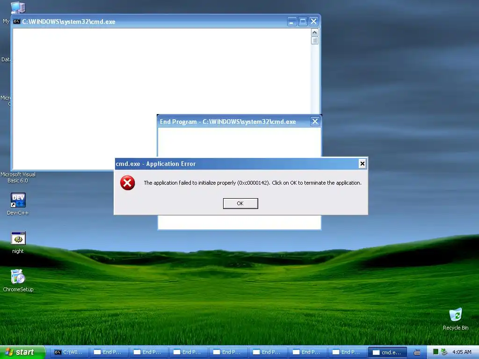Click OK in the Application Error dialog
Viewport: 479px width, 359px height.
(240, 203)
